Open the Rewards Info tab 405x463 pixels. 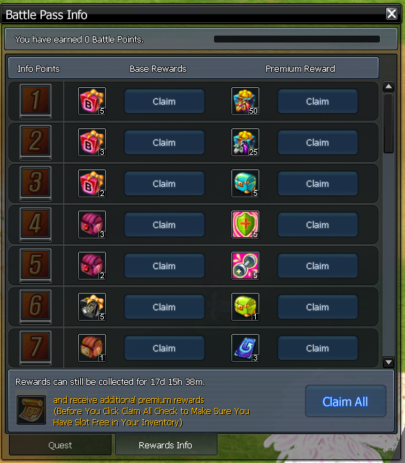pyautogui.click(x=166, y=445)
